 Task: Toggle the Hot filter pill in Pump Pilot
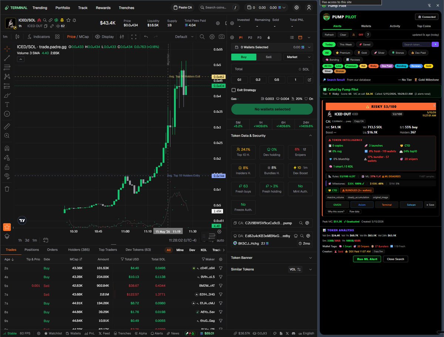click(x=363, y=66)
